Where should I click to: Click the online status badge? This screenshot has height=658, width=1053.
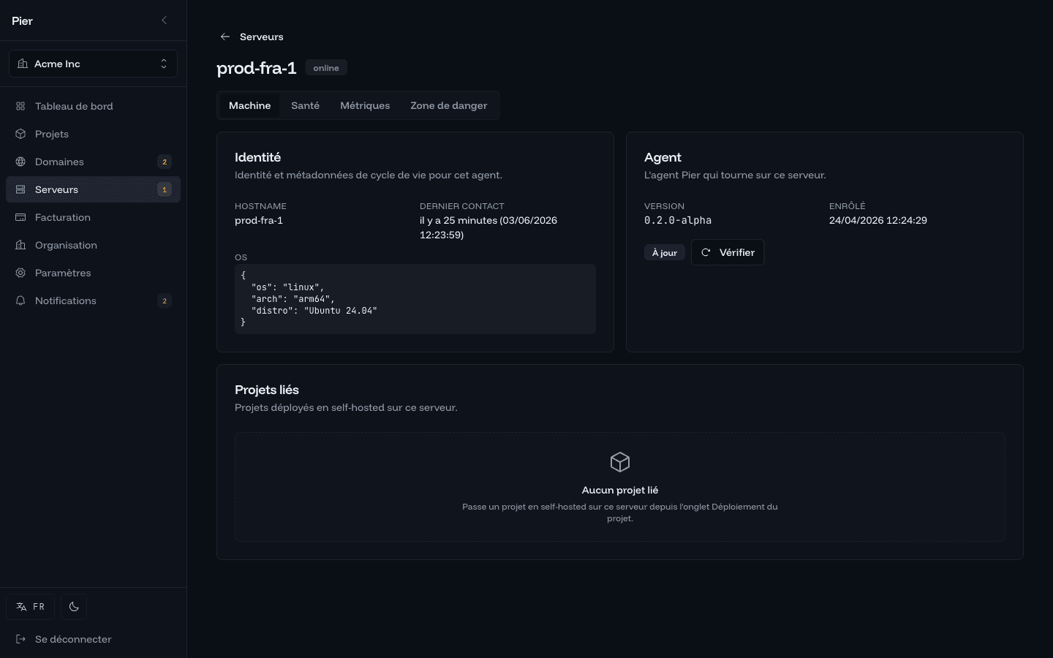tap(326, 68)
